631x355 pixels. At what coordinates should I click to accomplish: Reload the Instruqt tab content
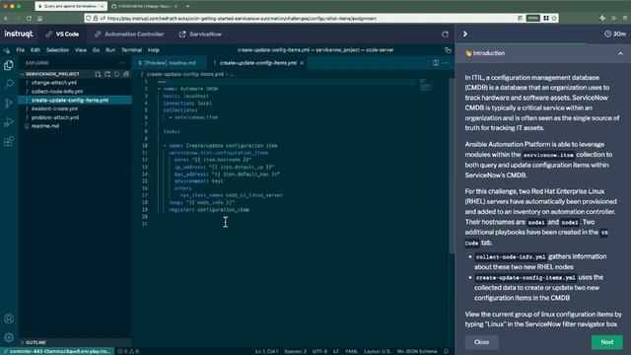coord(445,35)
